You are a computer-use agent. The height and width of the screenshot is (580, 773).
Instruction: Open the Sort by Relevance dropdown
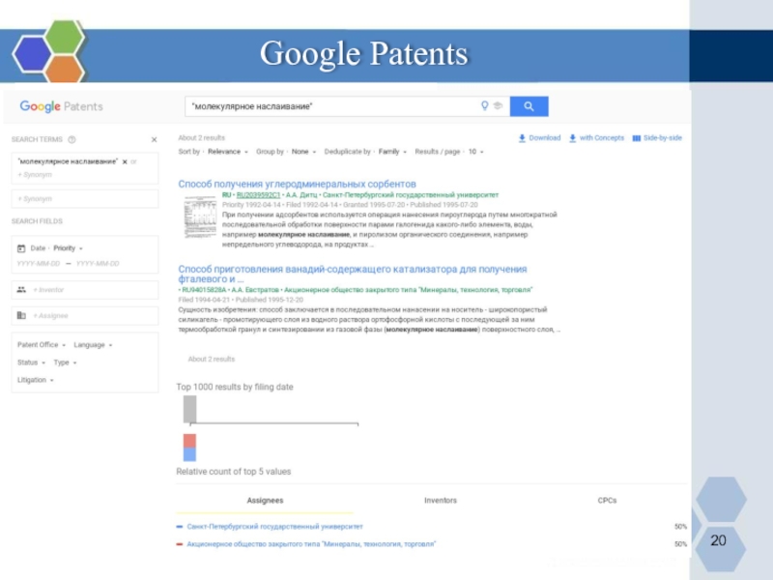pos(227,152)
